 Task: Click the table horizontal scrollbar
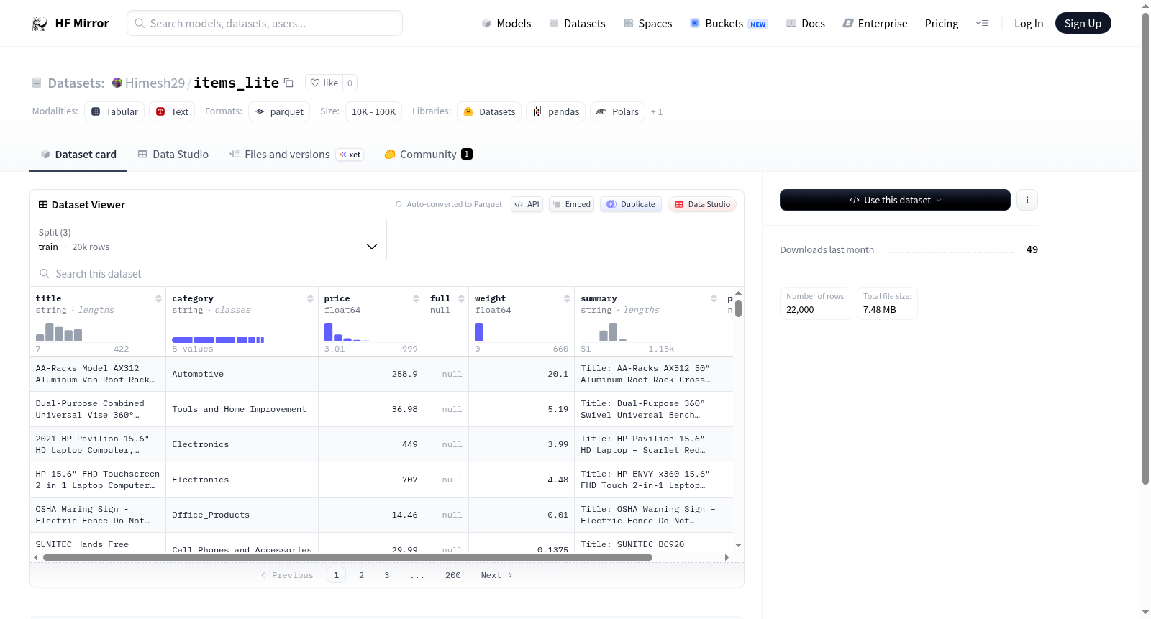click(347, 557)
